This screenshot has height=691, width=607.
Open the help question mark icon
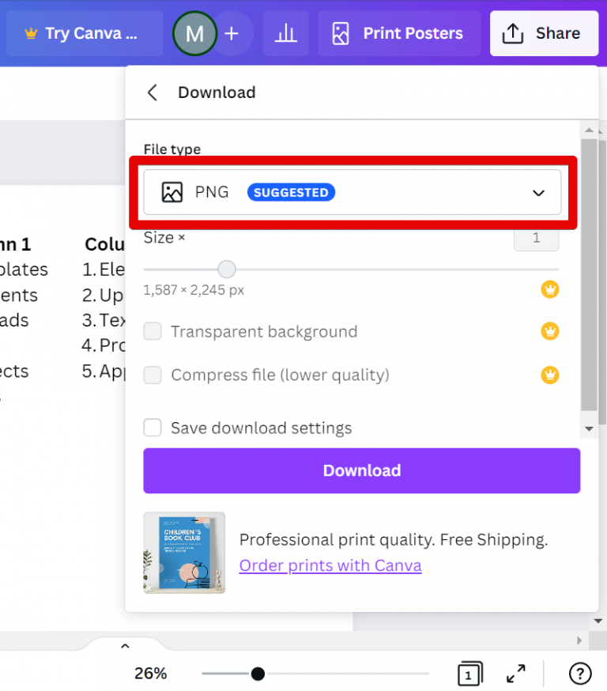pos(579,674)
